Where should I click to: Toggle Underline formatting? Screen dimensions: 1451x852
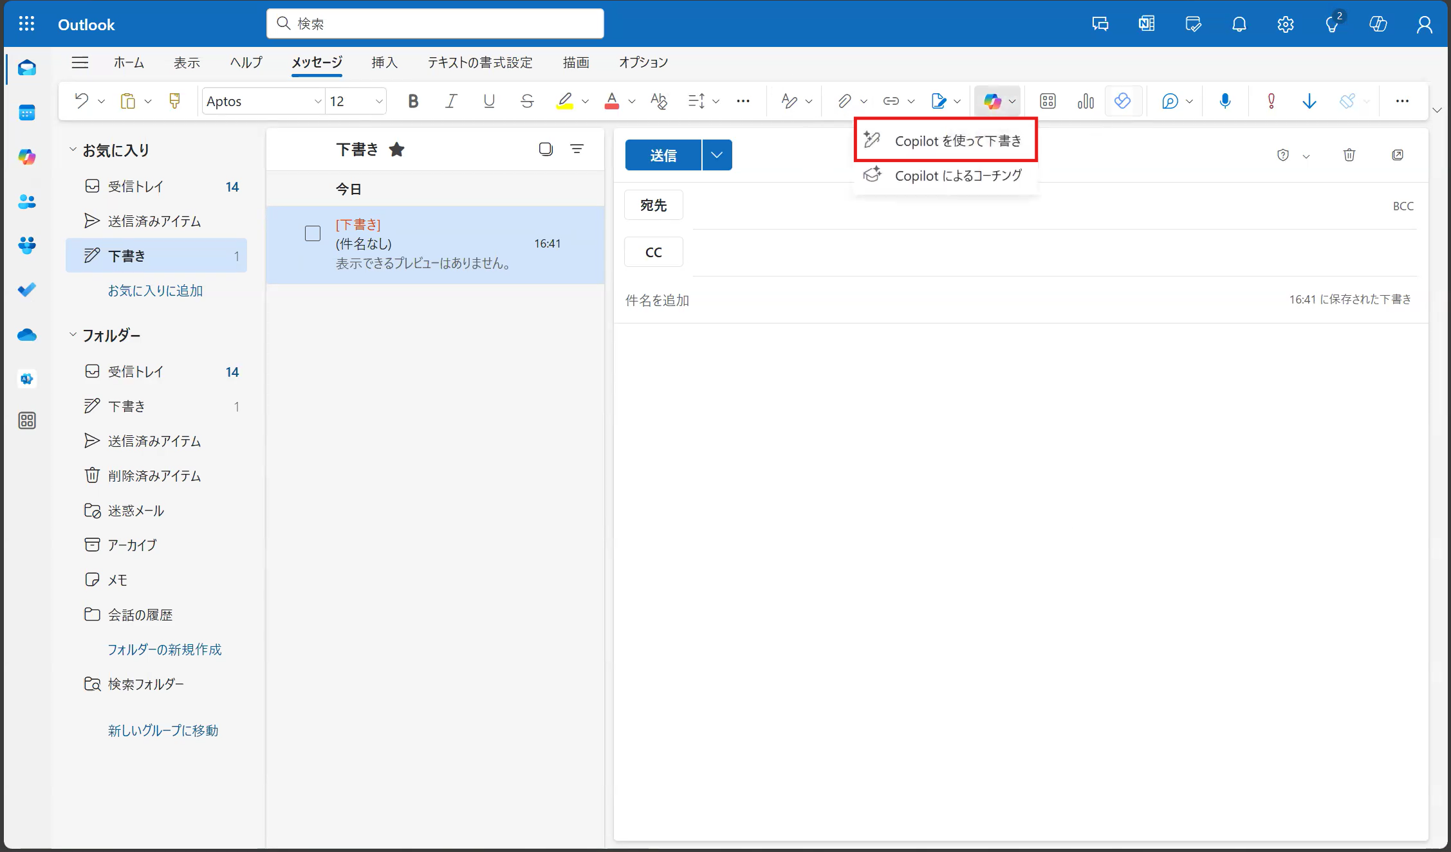coord(489,101)
